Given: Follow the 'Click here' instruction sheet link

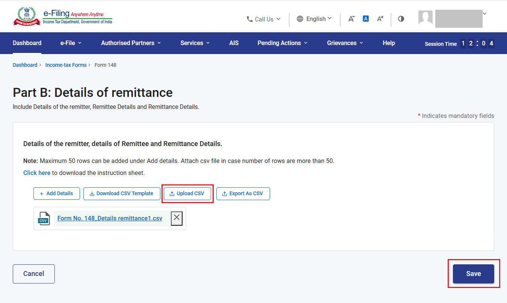Looking at the screenshot, I should coord(37,173).
